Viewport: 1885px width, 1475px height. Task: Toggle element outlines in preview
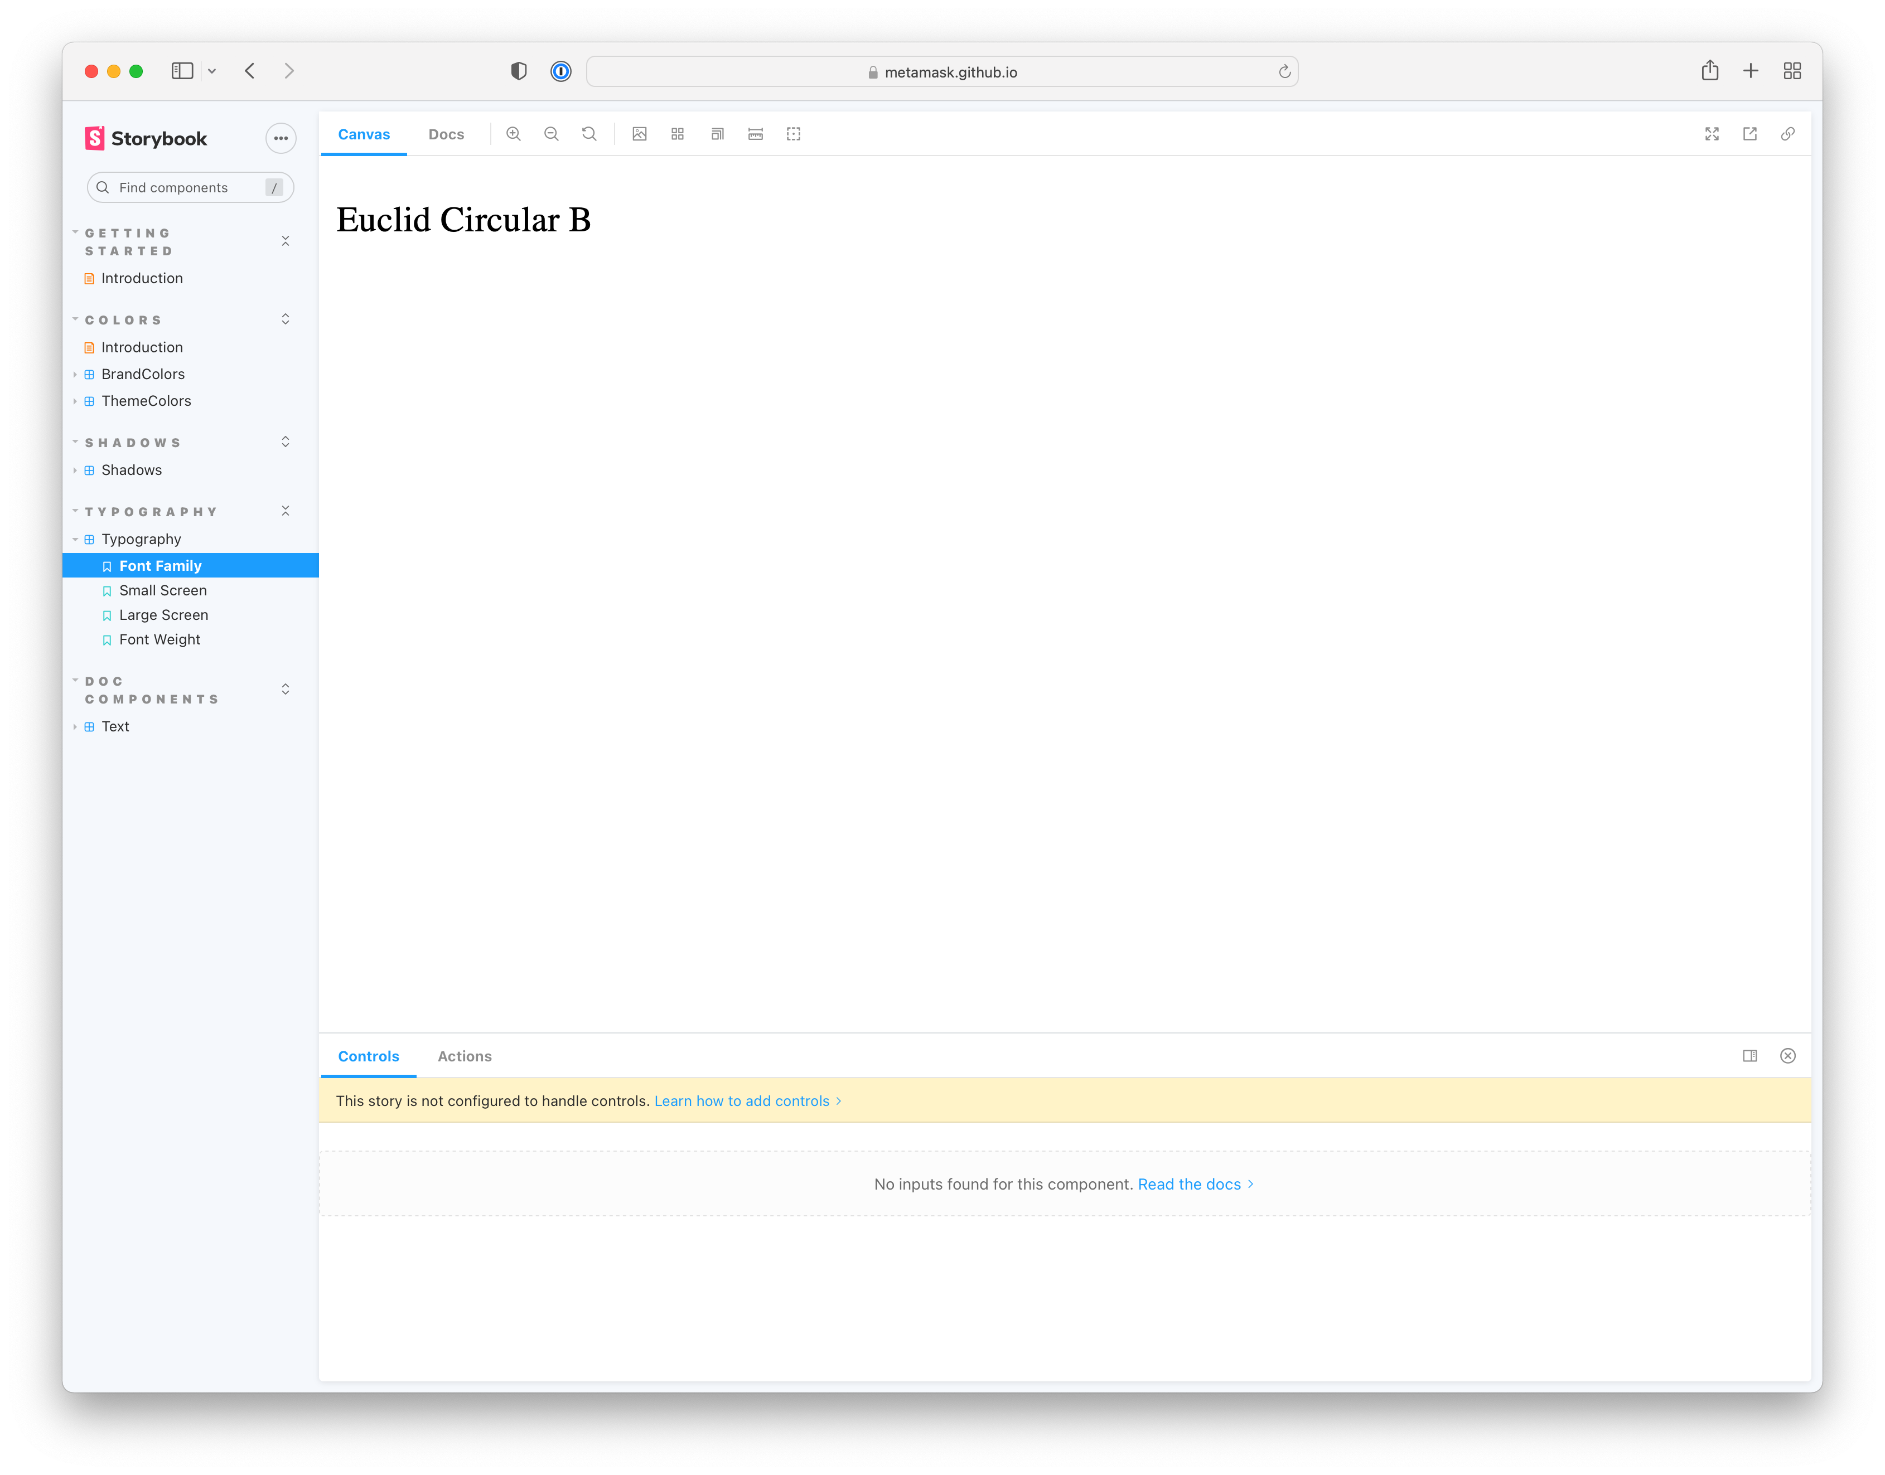click(x=793, y=134)
